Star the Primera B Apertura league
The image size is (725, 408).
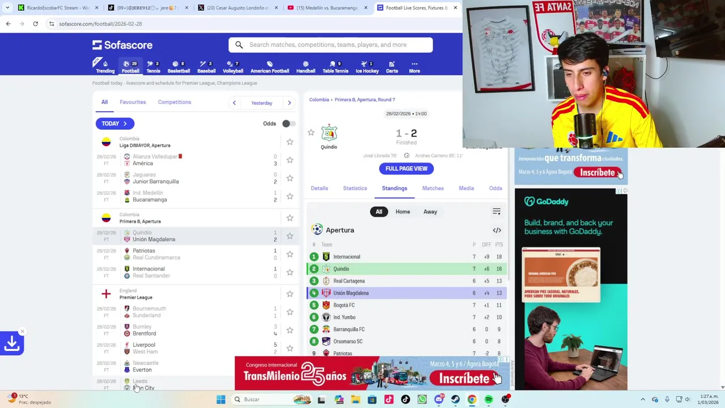(290, 218)
